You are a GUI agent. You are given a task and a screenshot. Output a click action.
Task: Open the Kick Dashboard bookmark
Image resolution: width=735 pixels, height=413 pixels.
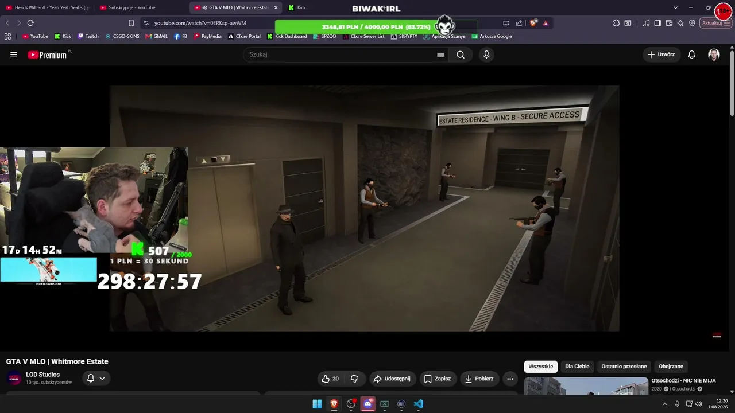(287, 36)
